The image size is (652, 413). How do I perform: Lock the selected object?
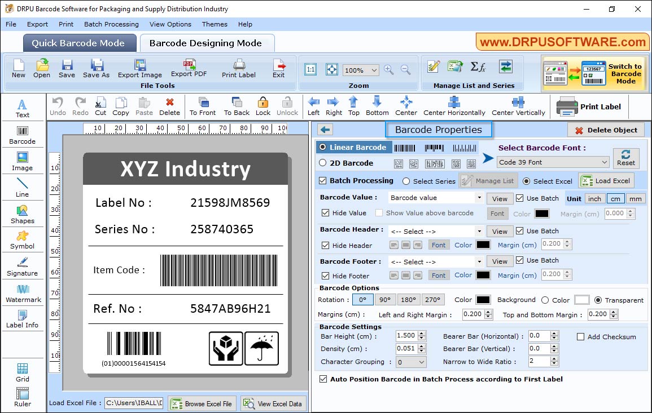[x=263, y=106]
